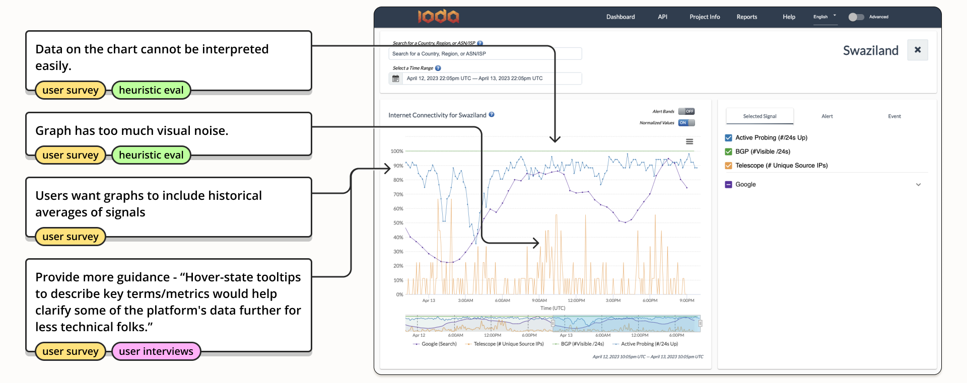The width and height of the screenshot is (967, 383).
Task: Toggle the Alert Bands switch
Action: [686, 111]
